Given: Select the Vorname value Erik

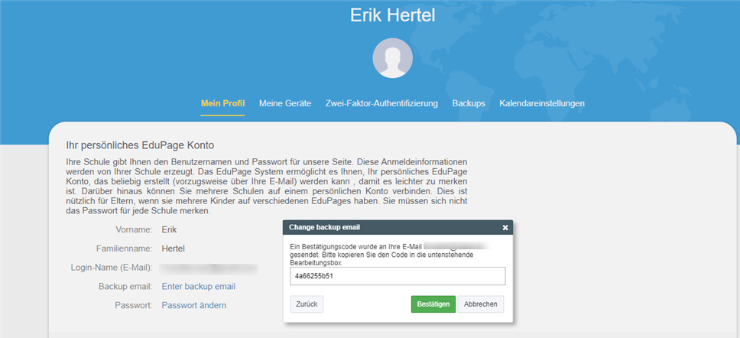Looking at the screenshot, I should (x=169, y=230).
